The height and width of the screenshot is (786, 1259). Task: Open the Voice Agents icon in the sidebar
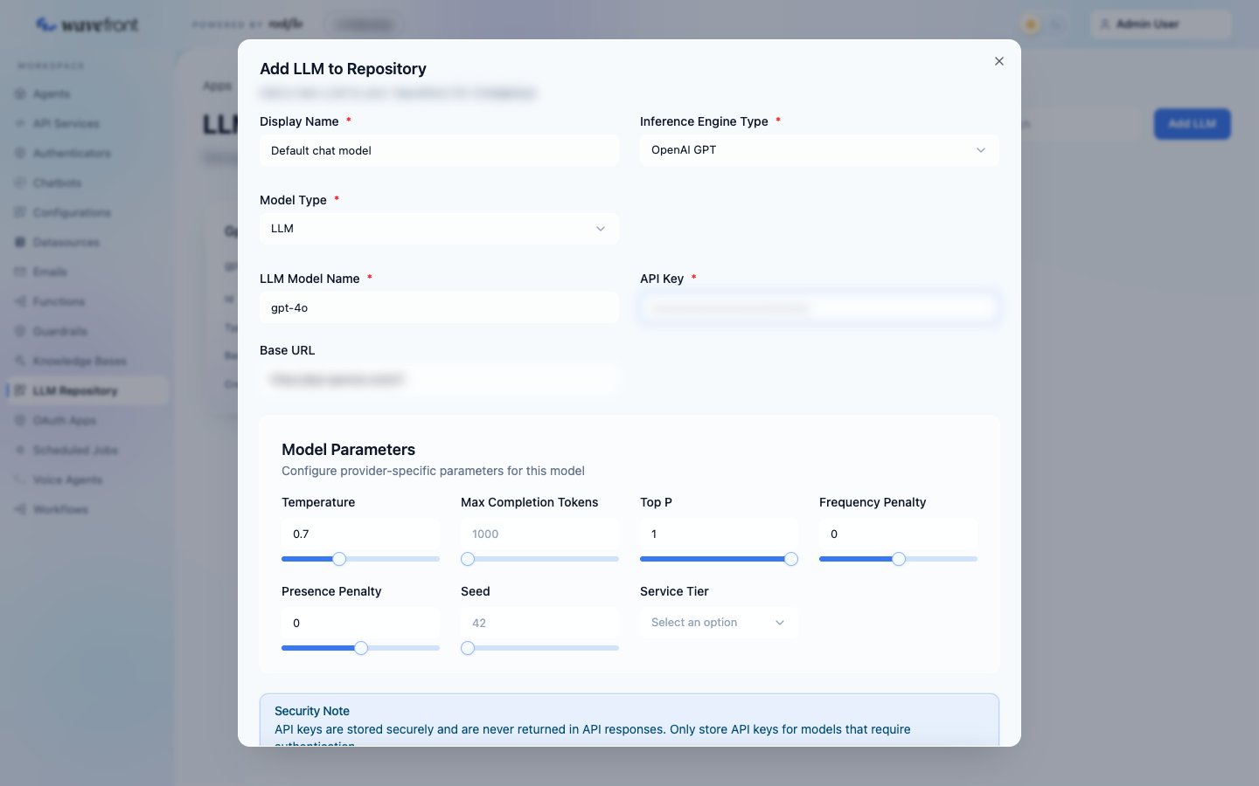coord(20,479)
